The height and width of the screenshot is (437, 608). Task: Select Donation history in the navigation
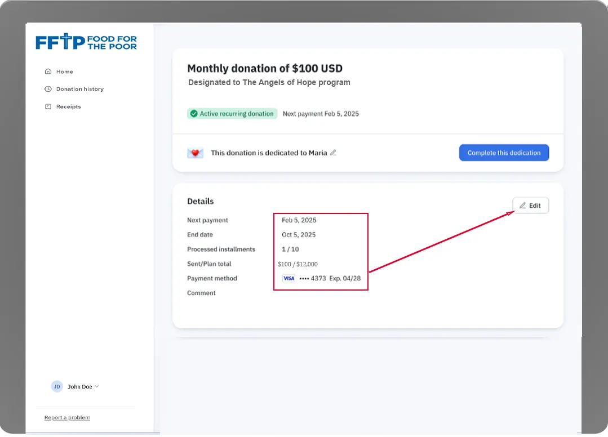click(x=79, y=88)
